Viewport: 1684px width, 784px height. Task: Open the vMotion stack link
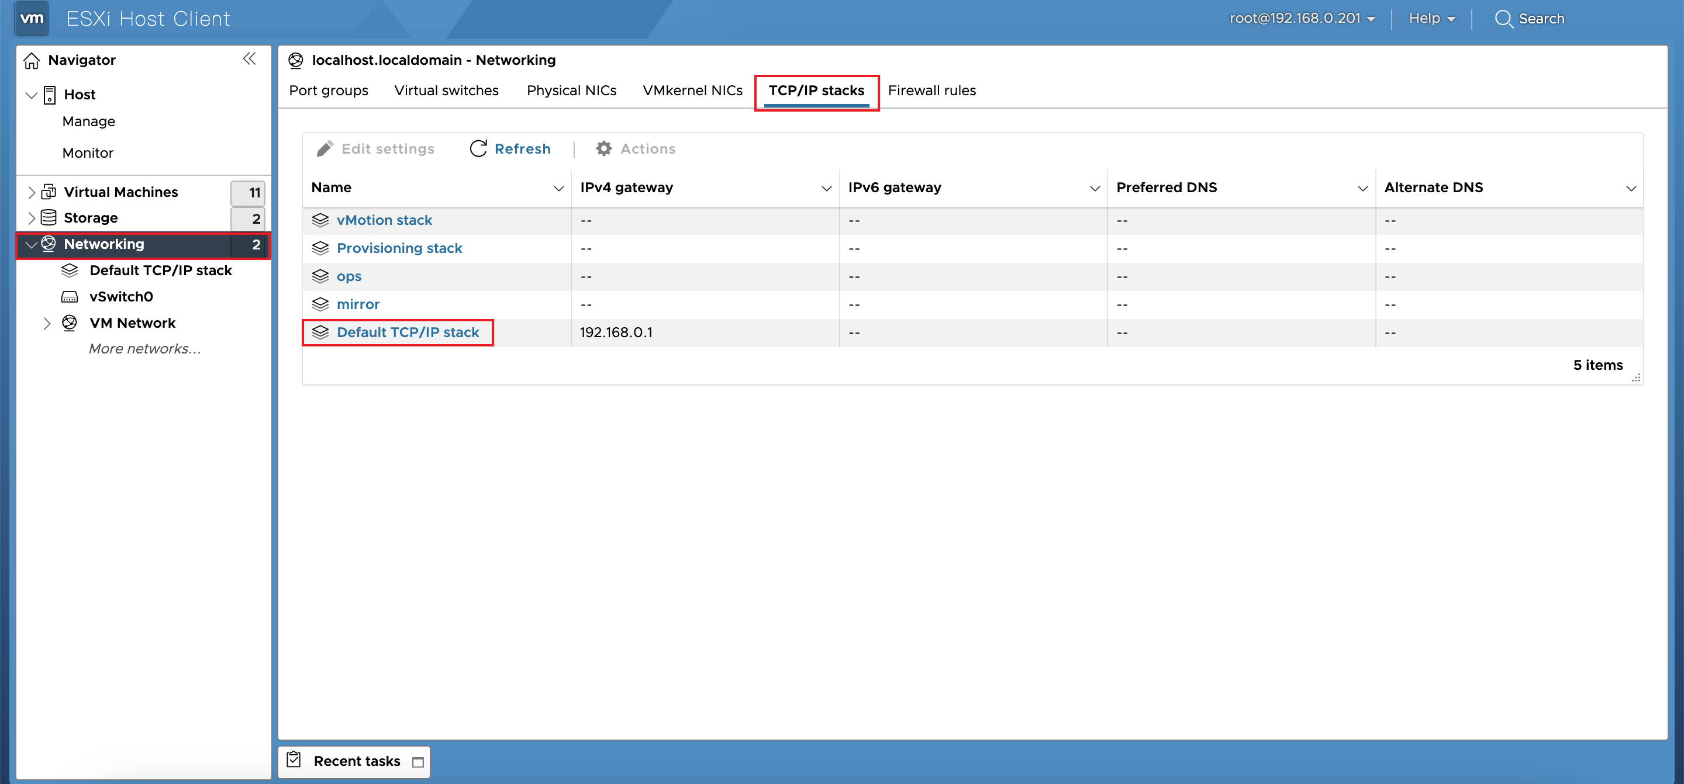[384, 220]
